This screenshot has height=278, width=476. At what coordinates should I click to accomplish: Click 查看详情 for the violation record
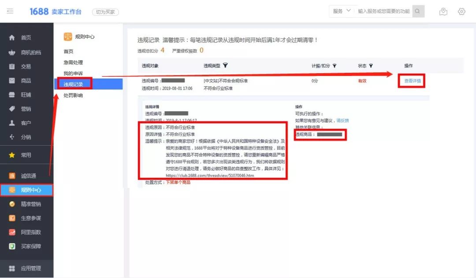click(413, 81)
